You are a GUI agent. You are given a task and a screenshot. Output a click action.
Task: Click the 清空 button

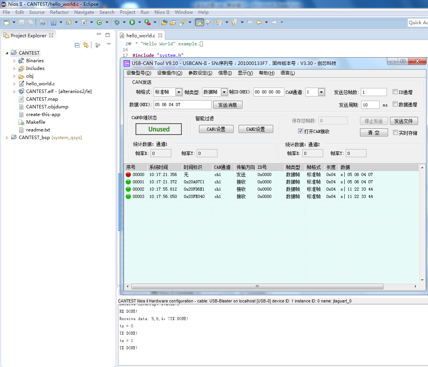click(x=374, y=133)
